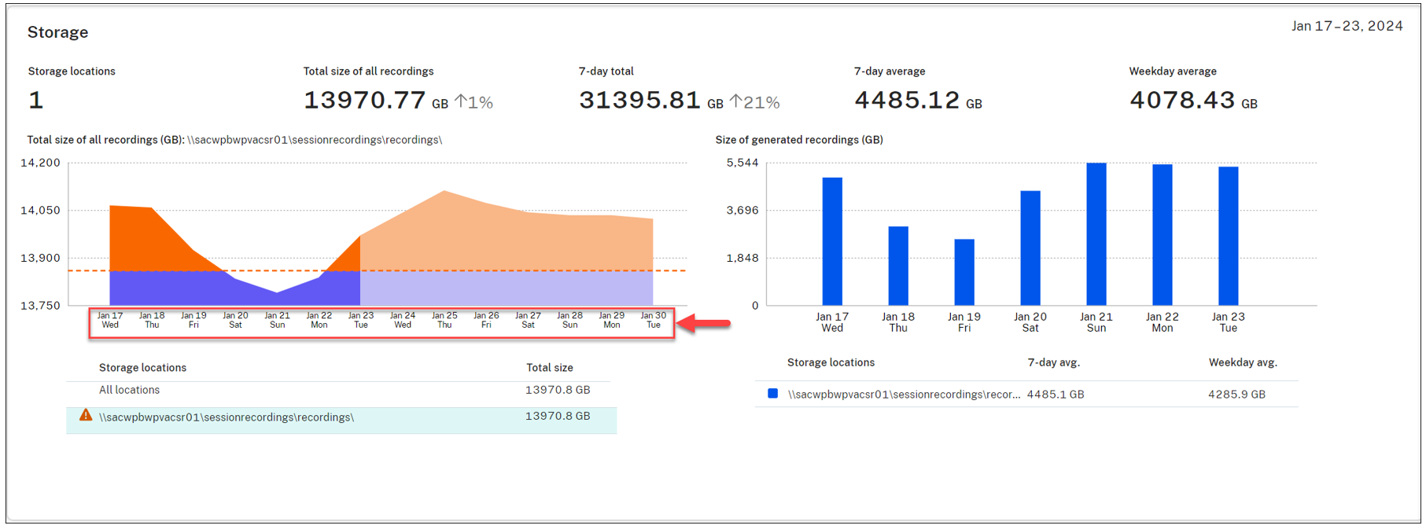Image resolution: width=1426 pixels, height=529 pixels.
Task: Select the All locations row
Action: 129,390
